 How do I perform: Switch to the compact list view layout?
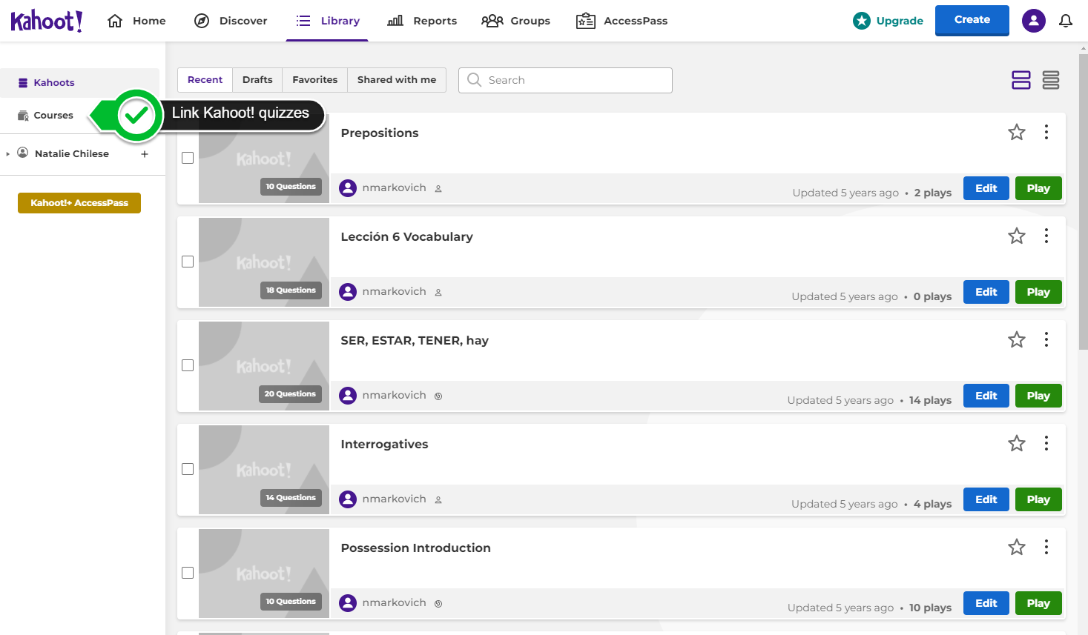point(1050,80)
